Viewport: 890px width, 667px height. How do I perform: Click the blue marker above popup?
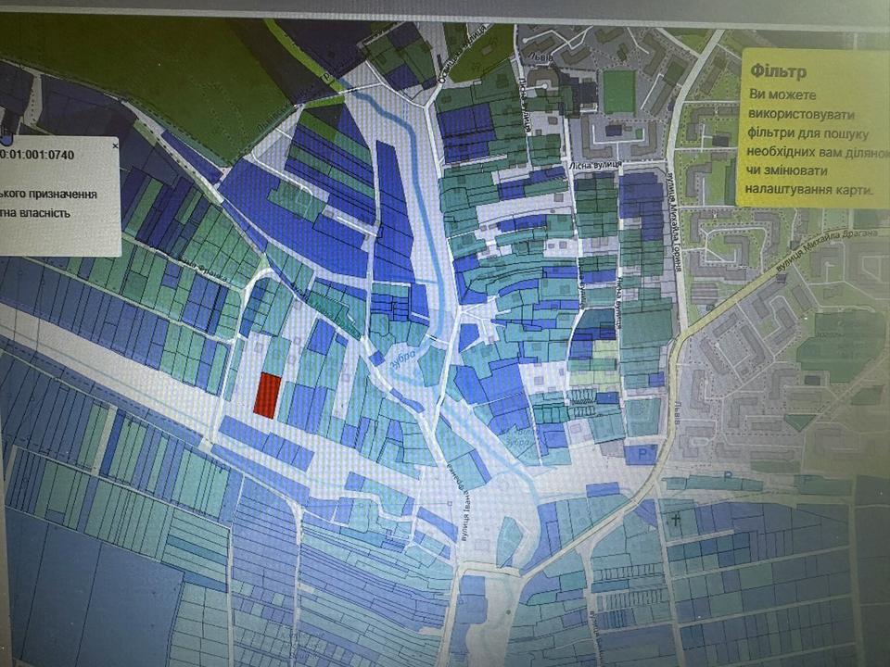[6, 140]
